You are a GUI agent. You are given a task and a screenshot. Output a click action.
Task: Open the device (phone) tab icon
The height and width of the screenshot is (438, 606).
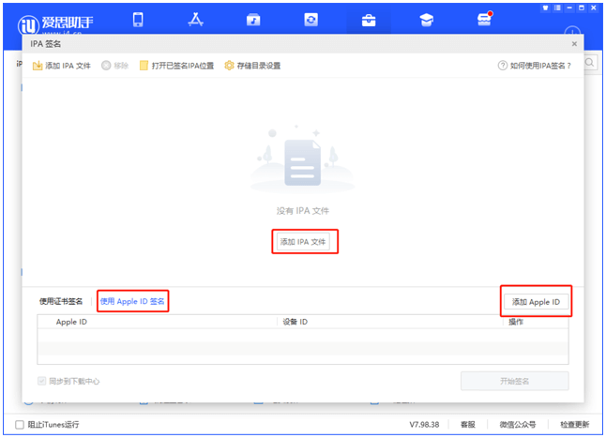[x=138, y=20]
